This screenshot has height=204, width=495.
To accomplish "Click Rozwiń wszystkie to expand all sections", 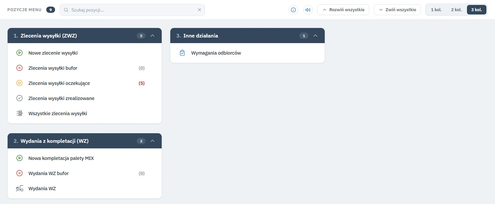I will coord(343,10).
